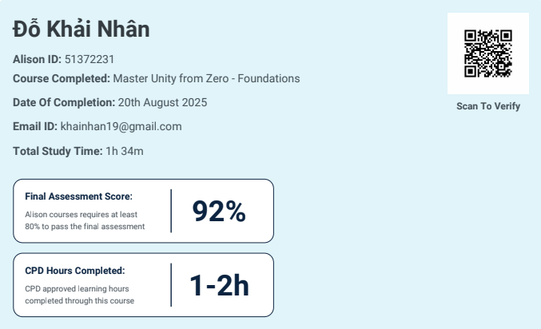
Task: Click the divider line beside the 92% score
Action: 171,211
